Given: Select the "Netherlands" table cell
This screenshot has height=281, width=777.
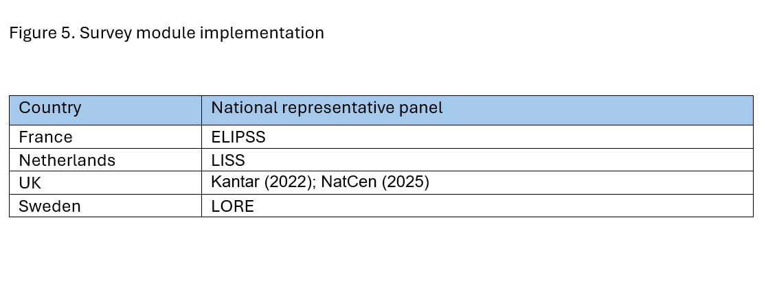Looking at the screenshot, I should 67,160.
